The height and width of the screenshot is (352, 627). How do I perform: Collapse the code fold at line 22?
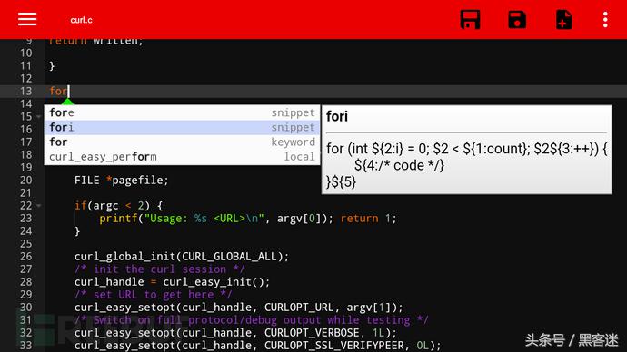[39, 206]
